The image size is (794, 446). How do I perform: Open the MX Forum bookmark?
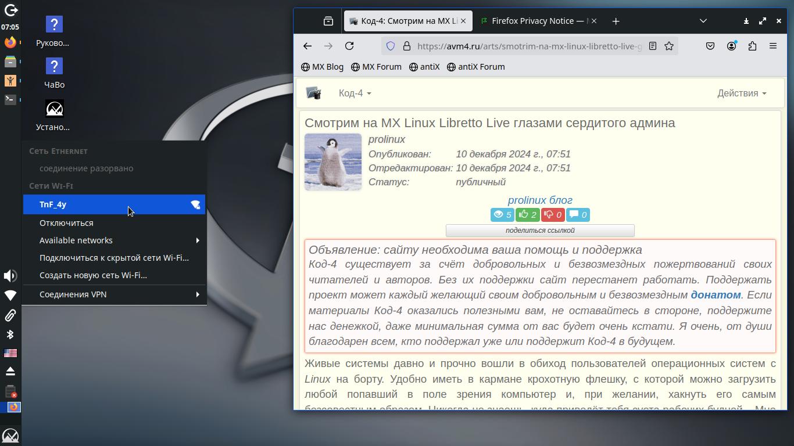(x=376, y=67)
